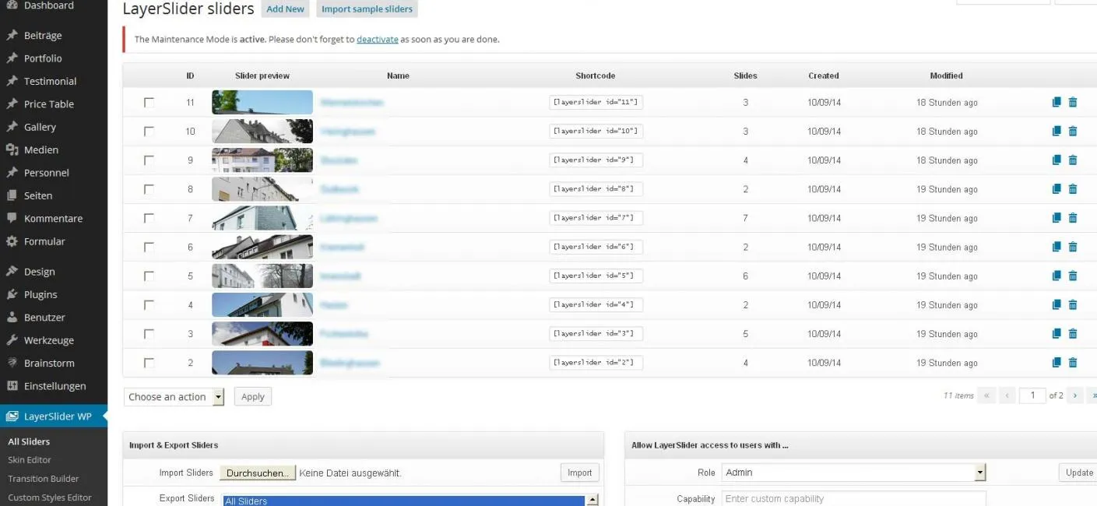This screenshot has height=506, width=1097.
Task: Open Transition Builder submenu item
Action: pos(44,479)
